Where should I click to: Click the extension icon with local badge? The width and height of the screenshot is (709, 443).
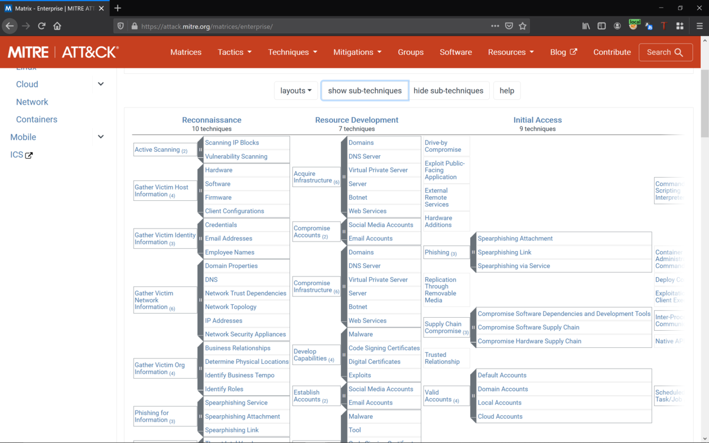click(x=633, y=25)
